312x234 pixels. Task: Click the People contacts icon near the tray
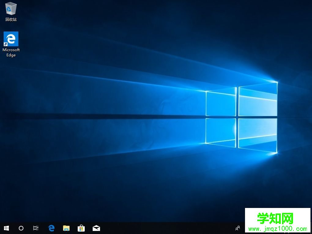coord(238,228)
